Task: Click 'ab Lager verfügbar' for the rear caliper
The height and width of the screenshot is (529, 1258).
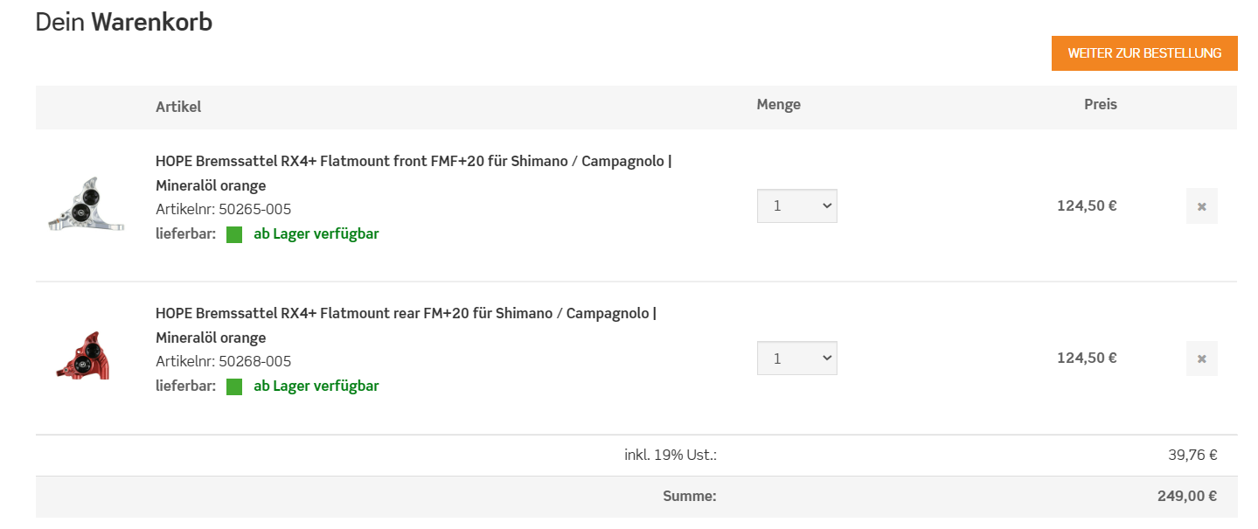Action: pos(316,386)
